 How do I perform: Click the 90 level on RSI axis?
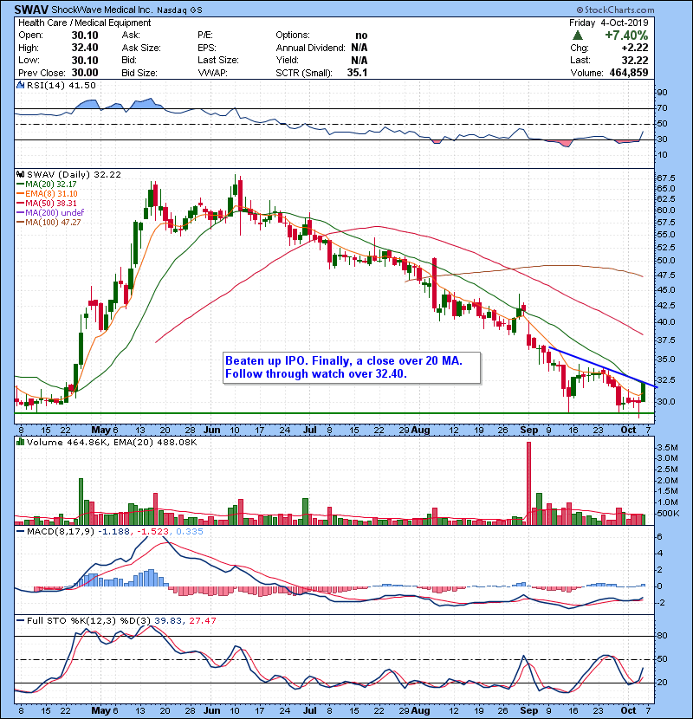pyautogui.click(x=663, y=93)
